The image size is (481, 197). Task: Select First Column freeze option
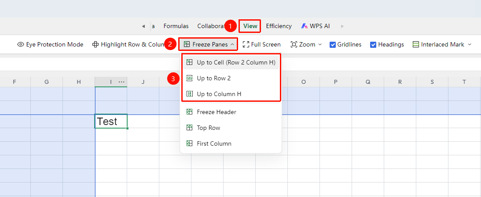click(231, 143)
